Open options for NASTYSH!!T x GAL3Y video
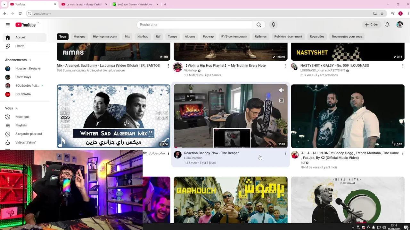The height and width of the screenshot is (230, 410). [403, 66]
